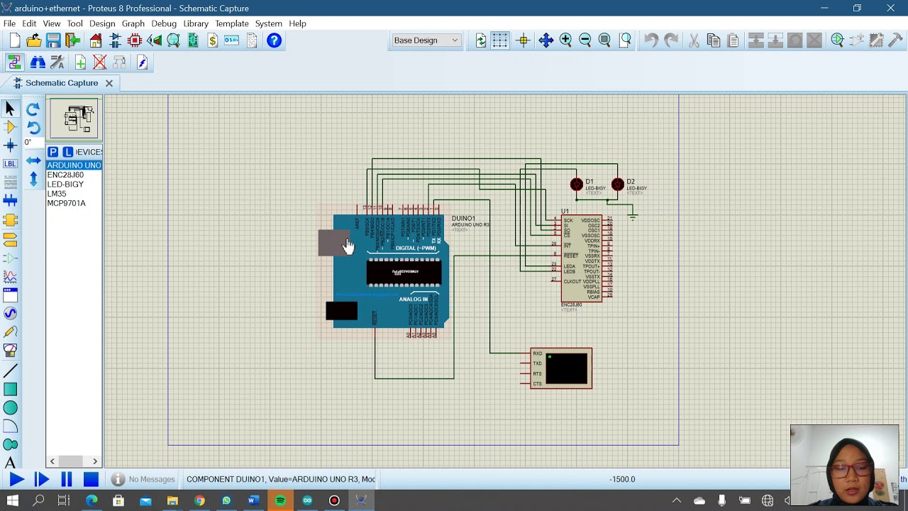Click the overview thumbnail preview
Screen dimensions: 908x511
75,119
